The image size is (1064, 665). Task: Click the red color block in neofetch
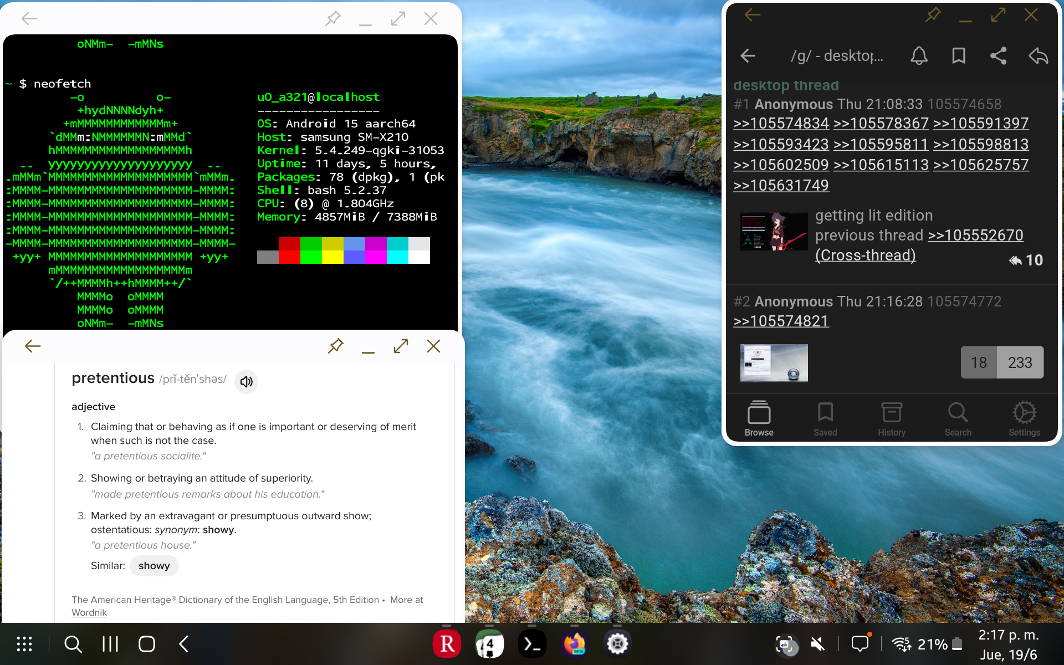[289, 250]
